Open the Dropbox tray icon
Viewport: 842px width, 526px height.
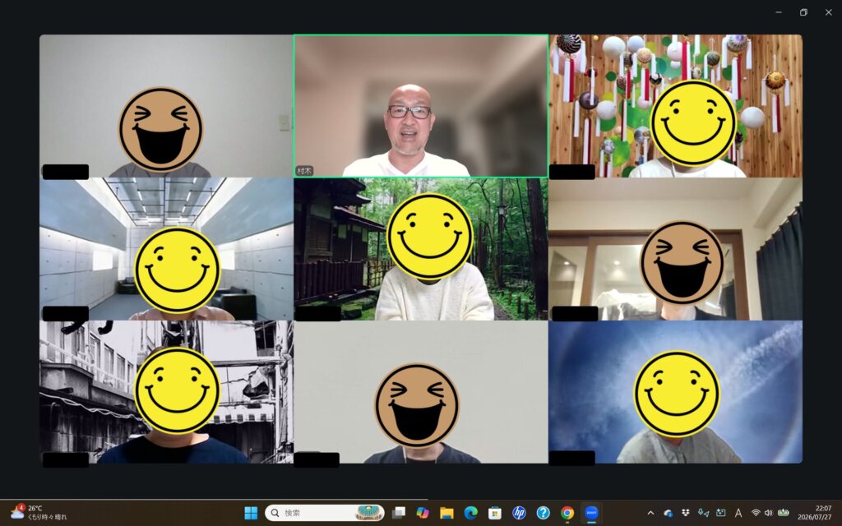click(685, 513)
